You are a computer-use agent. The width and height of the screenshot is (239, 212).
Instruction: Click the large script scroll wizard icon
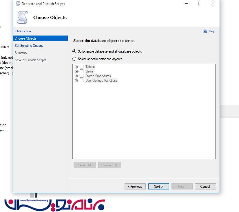23,17
